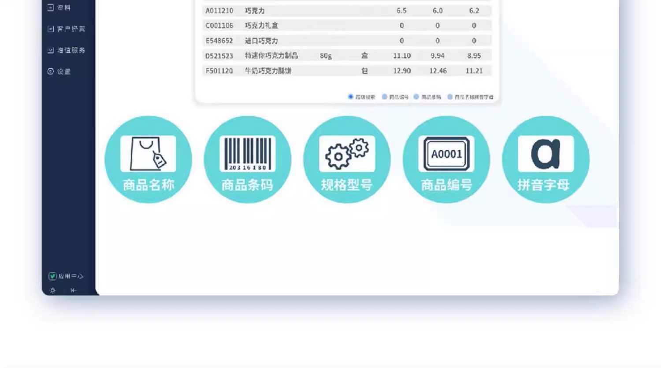Click the 规格型号 gears icon
Screen dimensions: 661x368
[347, 153]
